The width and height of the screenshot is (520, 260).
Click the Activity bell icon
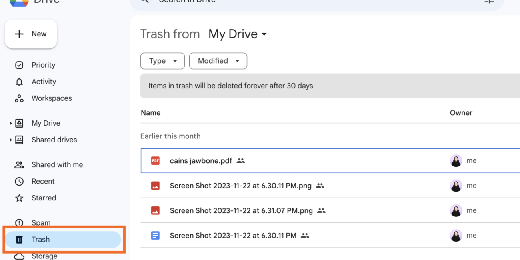pos(19,82)
